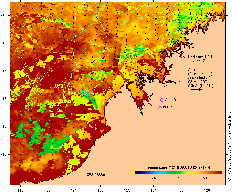Click the latitude label -15
The height and width of the screenshot is (193, 233).
(4, 43)
